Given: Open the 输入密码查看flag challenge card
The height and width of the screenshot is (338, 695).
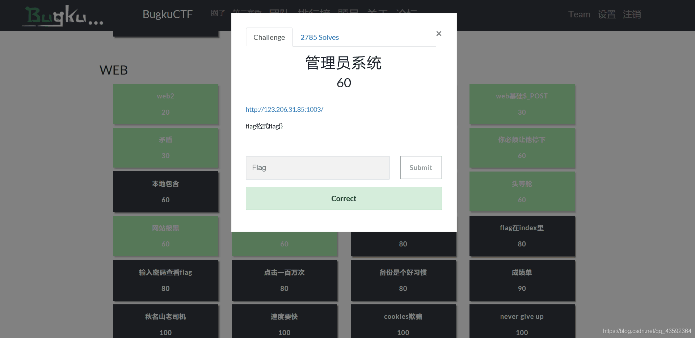Looking at the screenshot, I should (166, 280).
